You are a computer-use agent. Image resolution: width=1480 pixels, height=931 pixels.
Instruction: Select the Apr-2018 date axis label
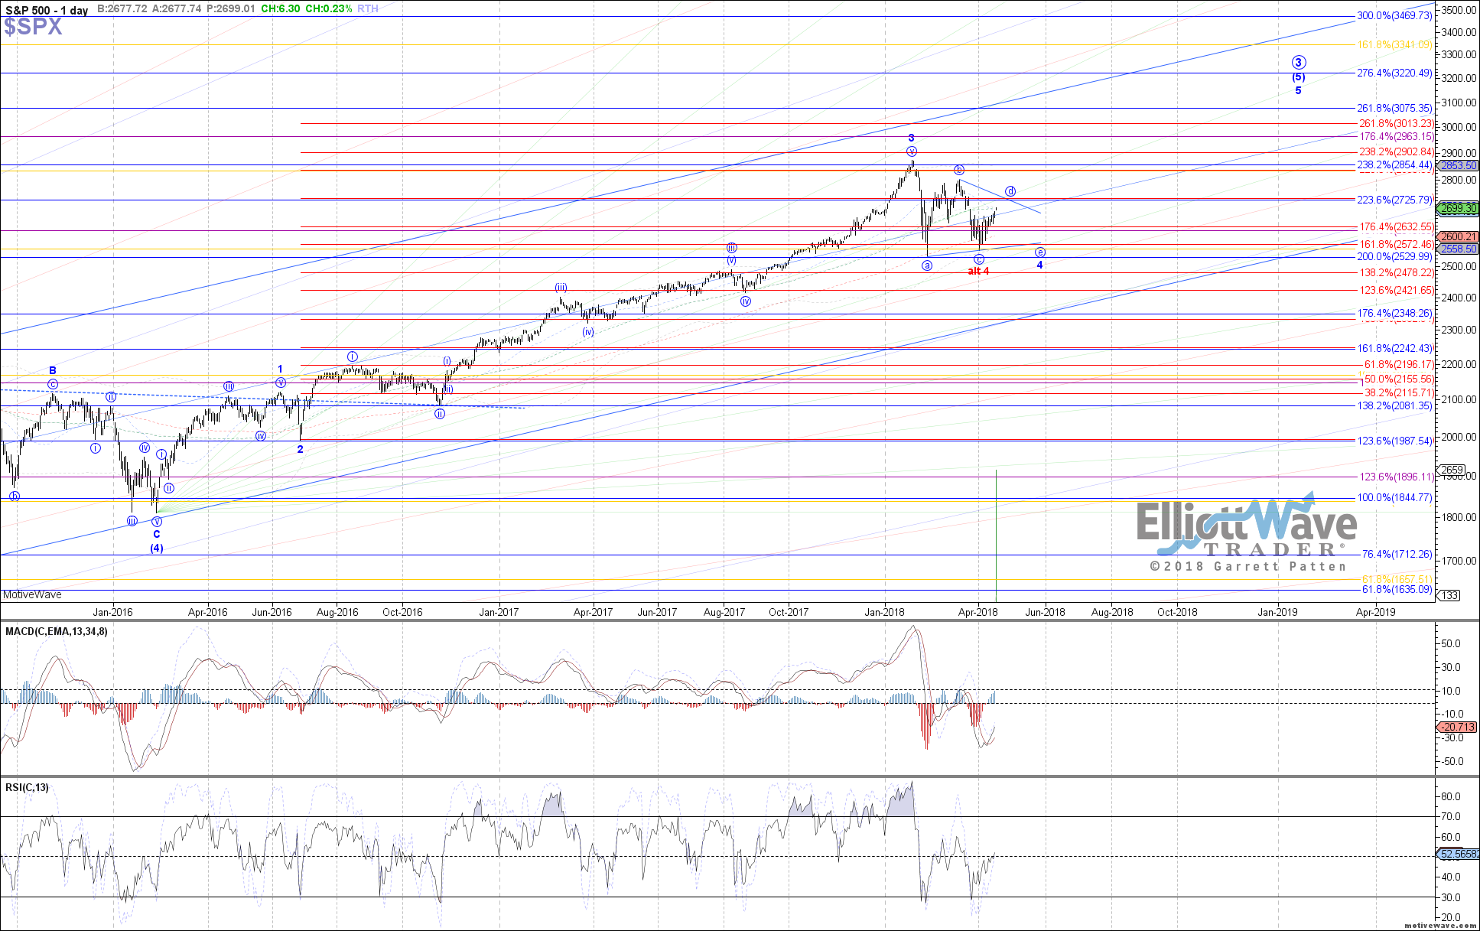(977, 612)
